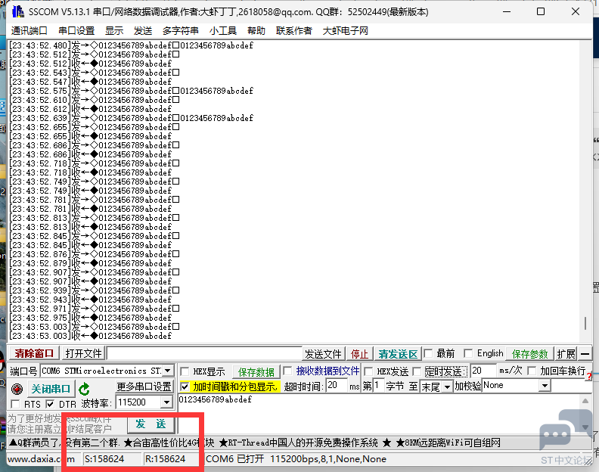Click log line timestamped 23:43:52.480
Screen dimensions: 599x472
click(x=131, y=45)
